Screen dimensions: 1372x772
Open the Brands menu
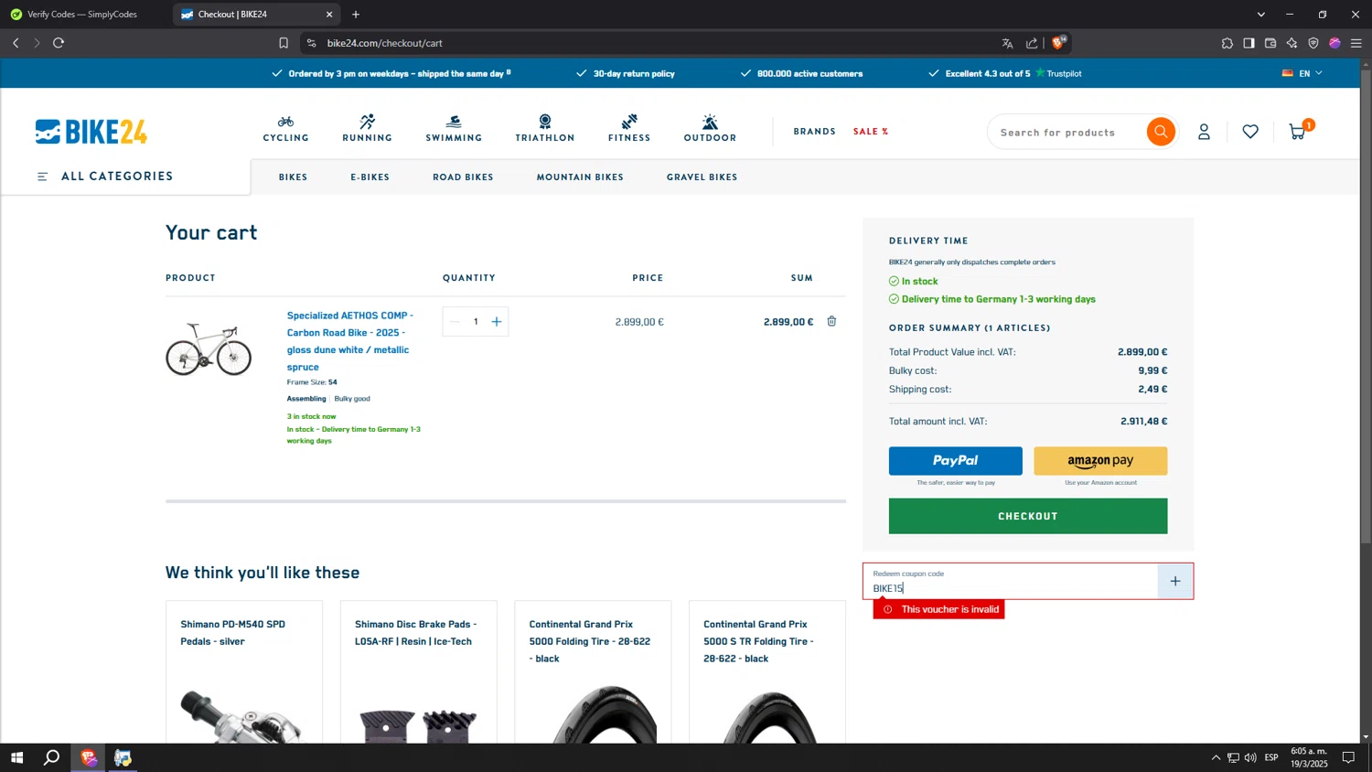[814, 132]
